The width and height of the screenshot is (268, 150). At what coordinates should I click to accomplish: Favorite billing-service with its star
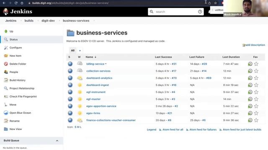click(x=256, y=64)
